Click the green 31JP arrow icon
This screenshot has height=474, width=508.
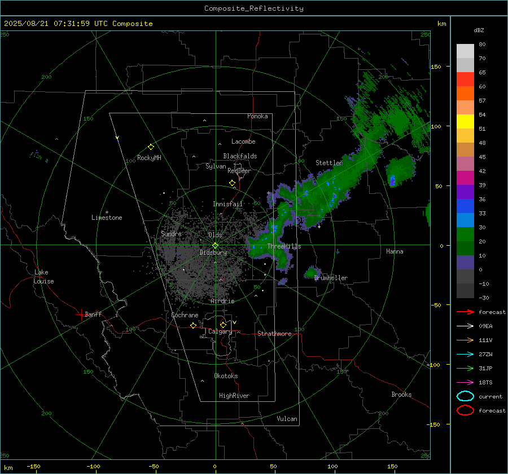pyautogui.click(x=465, y=368)
